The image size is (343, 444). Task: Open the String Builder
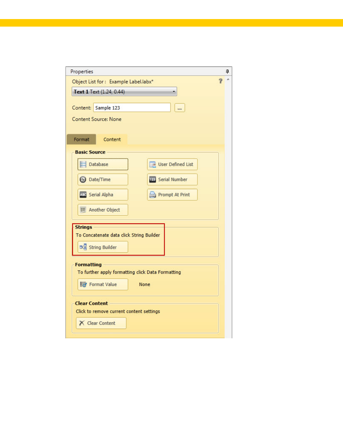coord(103,247)
